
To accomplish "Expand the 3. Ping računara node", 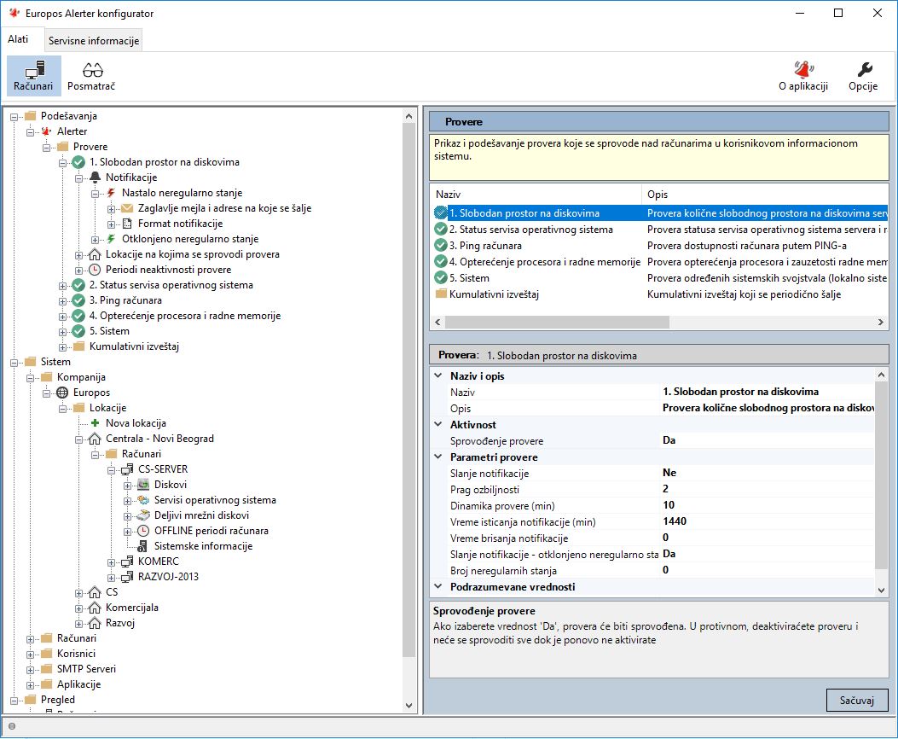I will [62, 300].
